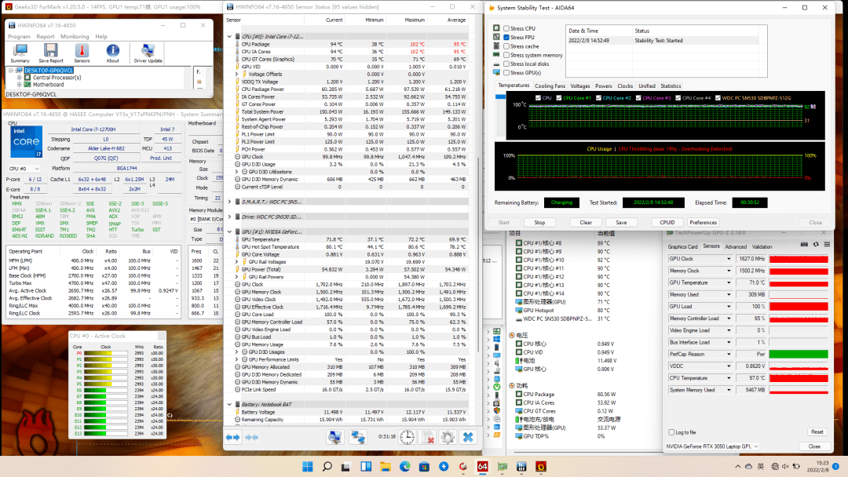Open the Sensors thermometer icon

[x=82, y=53]
